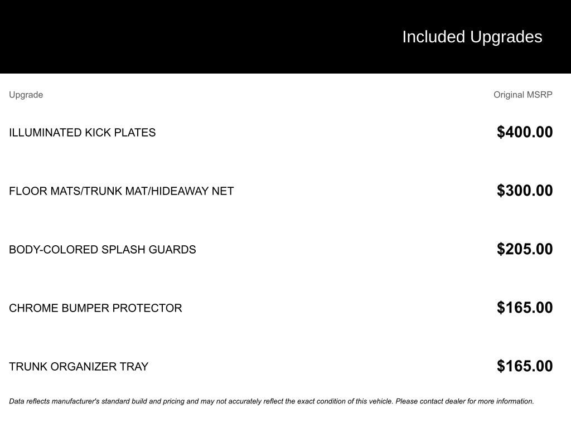Click the HIDEAWAY NET text
The width and height of the screenshot is (571, 428).
tap(192, 191)
